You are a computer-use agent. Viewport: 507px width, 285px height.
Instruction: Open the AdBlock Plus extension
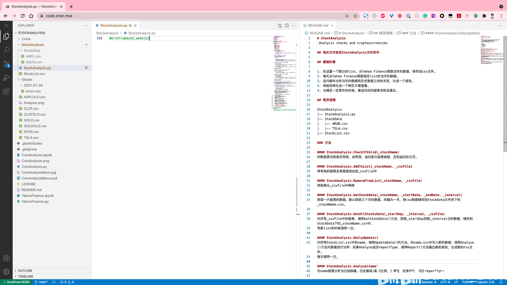click(x=383, y=16)
